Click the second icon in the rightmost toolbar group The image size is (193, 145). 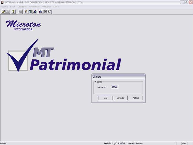[x=45, y=12]
